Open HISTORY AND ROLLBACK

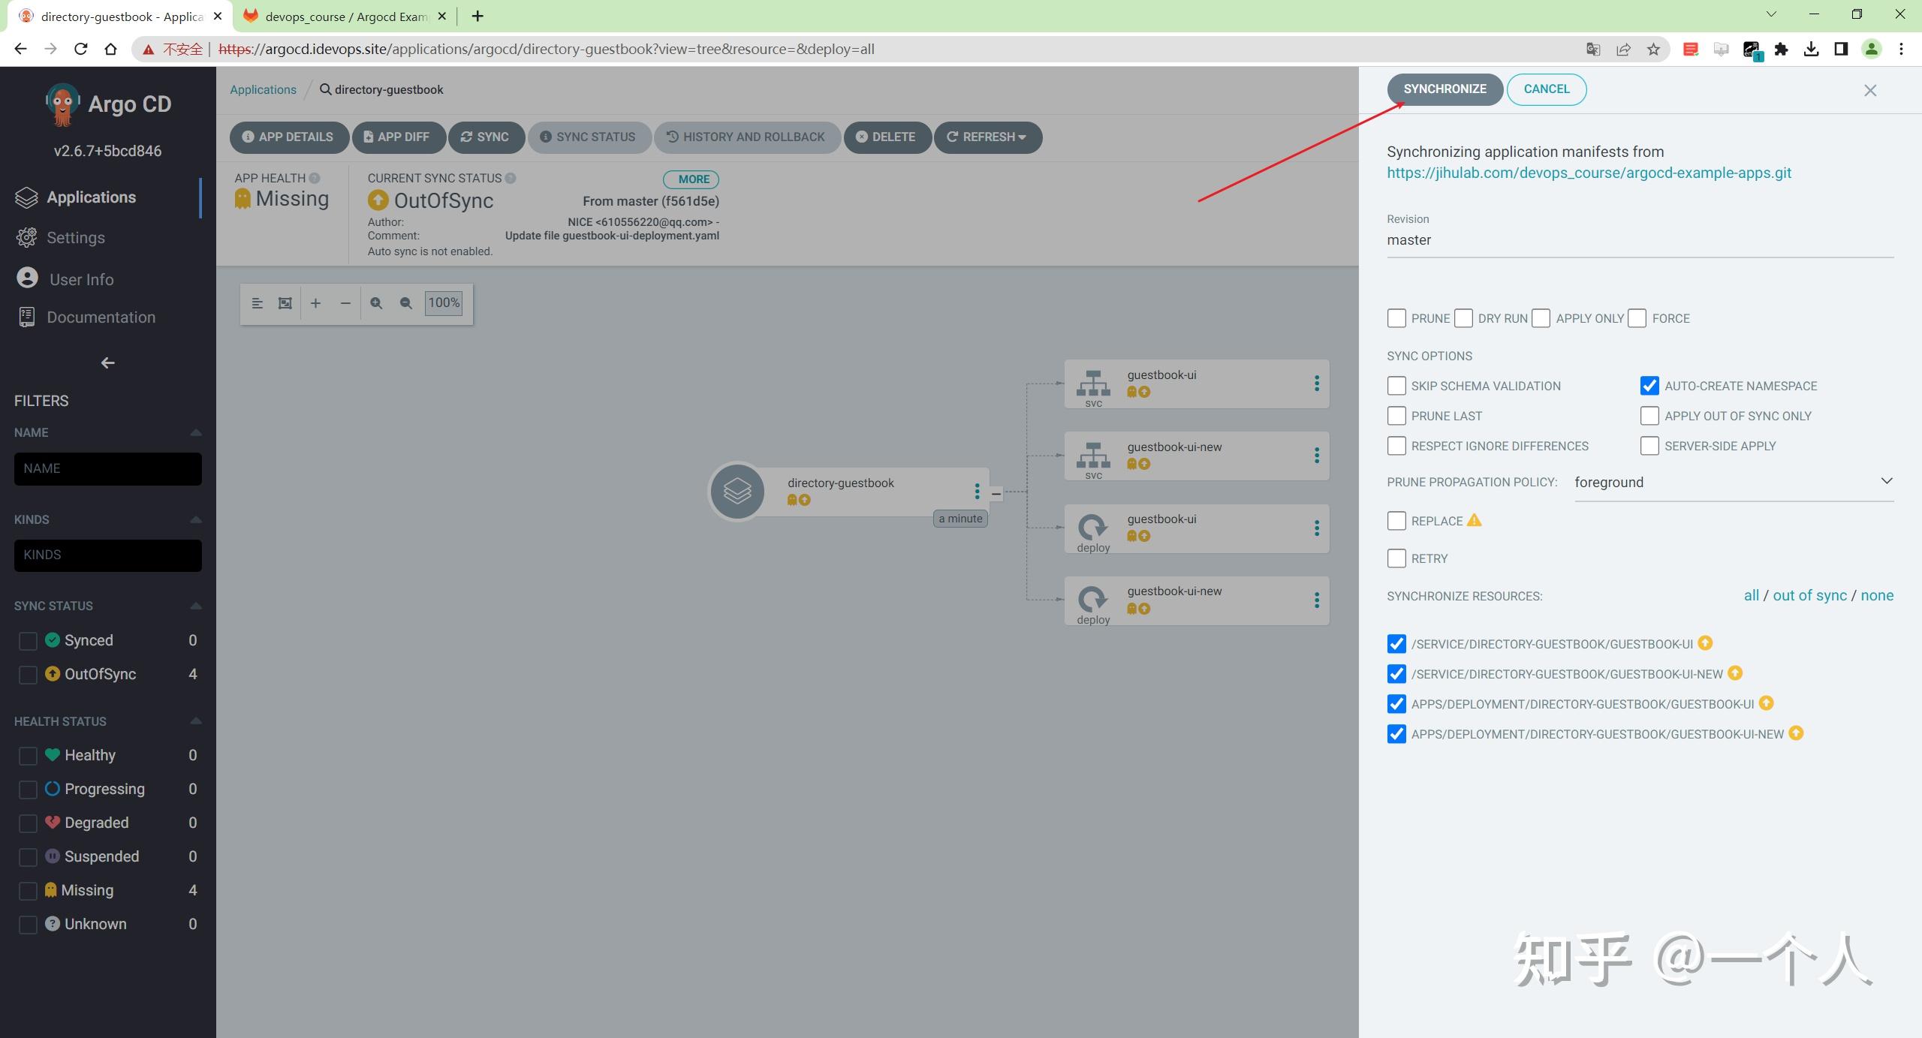[747, 137]
